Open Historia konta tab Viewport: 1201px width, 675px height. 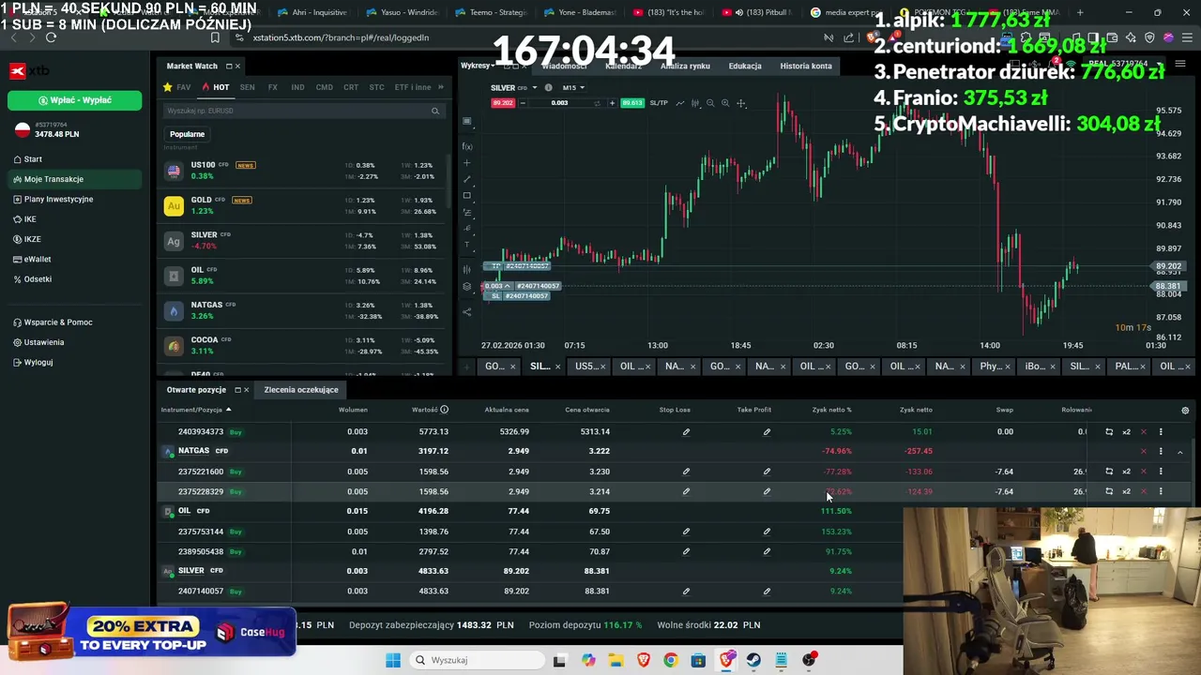(x=806, y=67)
